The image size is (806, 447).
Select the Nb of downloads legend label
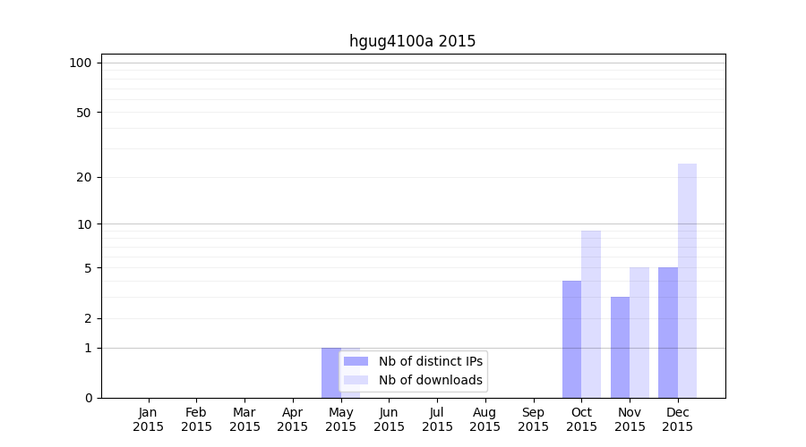pyautogui.click(x=430, y=380)
